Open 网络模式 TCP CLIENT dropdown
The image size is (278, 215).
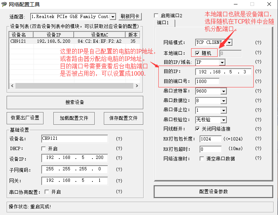tap(229, 43)
